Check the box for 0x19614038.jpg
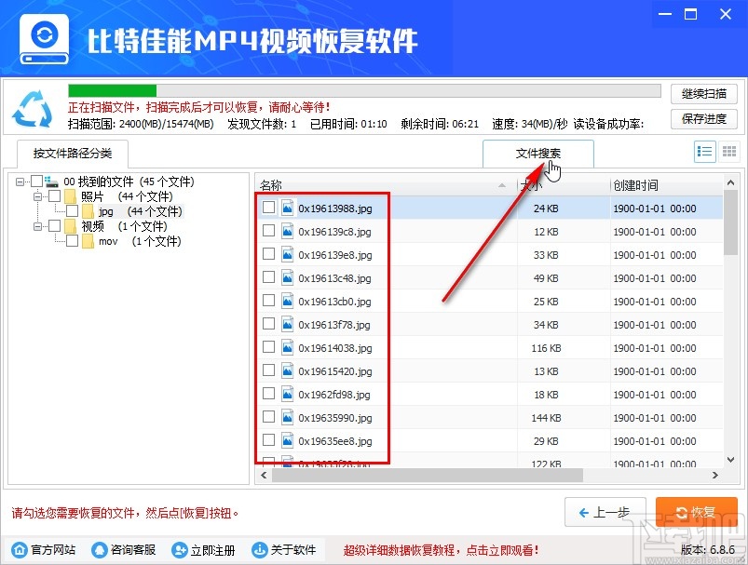The height and width of the screenshot is (565, 748). pos(268,346)
